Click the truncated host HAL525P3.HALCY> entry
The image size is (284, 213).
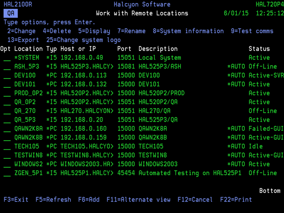pyautogui.click(x=87, y=67)
